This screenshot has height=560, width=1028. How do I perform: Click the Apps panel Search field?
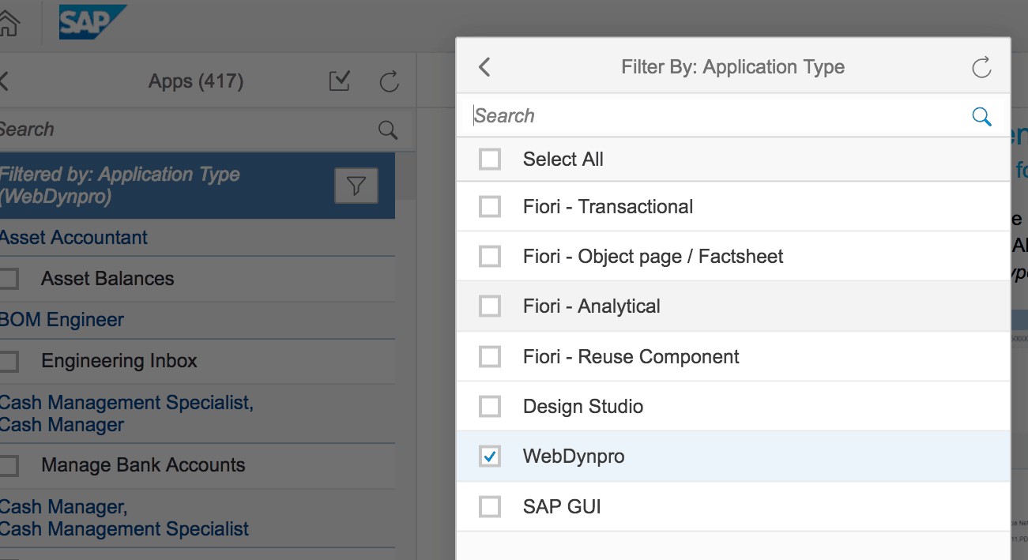(x=186, y=130)
